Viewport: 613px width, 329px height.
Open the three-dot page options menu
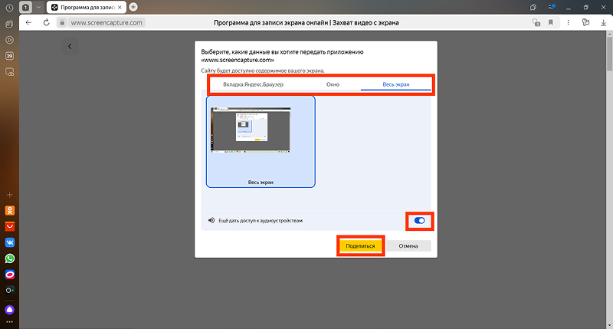click(x=568, y=23)
